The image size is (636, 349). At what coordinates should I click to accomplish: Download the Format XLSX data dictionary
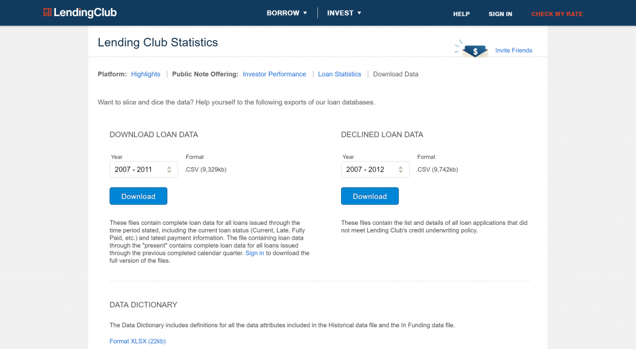point(137,341)
